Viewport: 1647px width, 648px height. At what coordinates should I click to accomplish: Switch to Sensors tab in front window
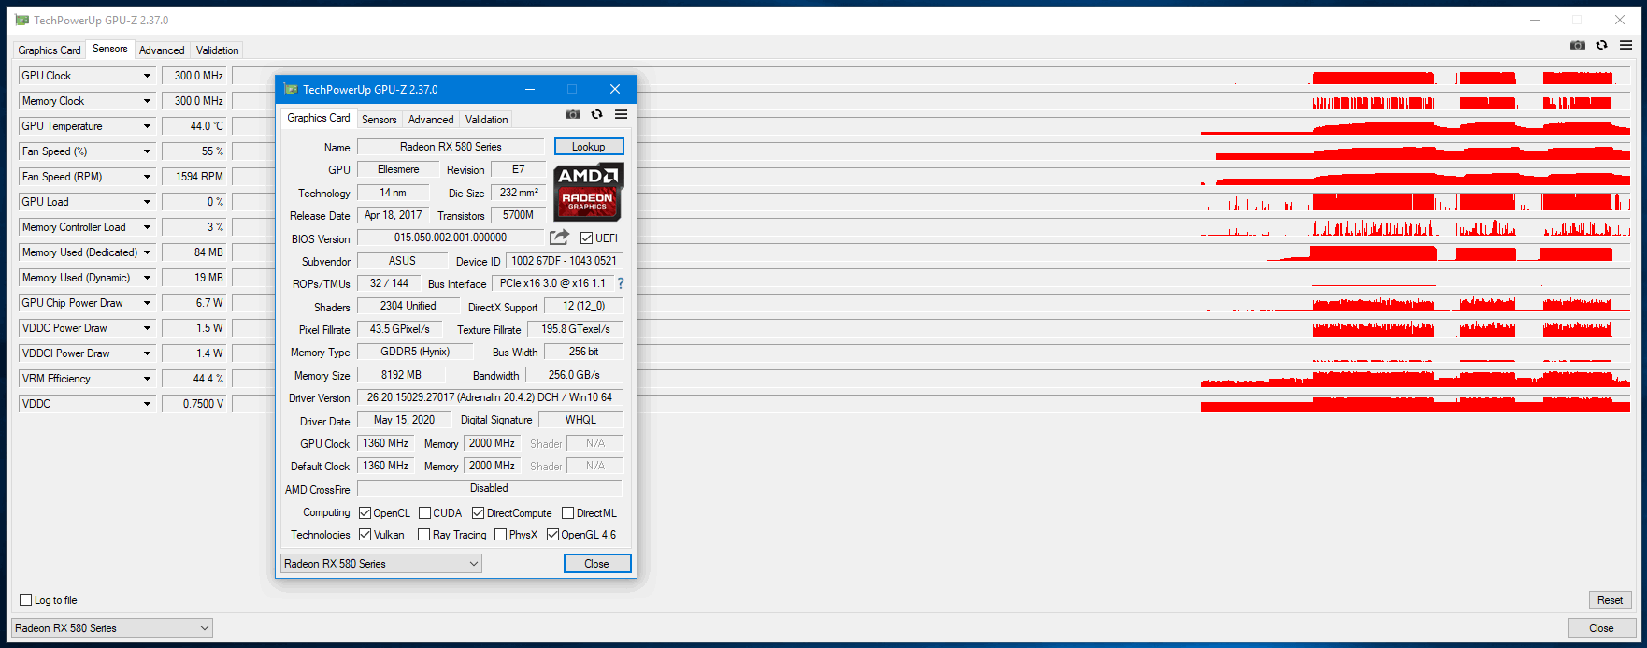pyautogui.click(x=380, y=120)
